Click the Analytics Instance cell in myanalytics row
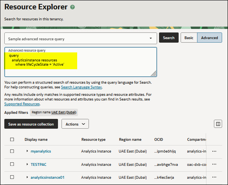This screenshot has height=185, width=228. (96, 151)
